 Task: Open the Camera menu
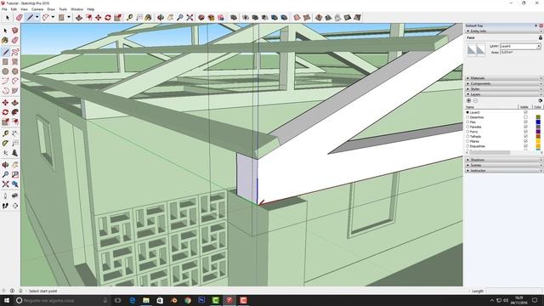(37, 9)
